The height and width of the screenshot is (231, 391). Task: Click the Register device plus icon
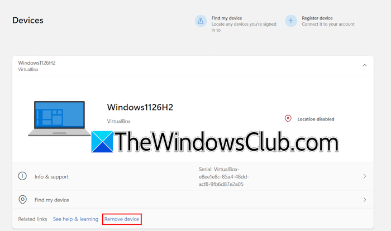[291, 21]
